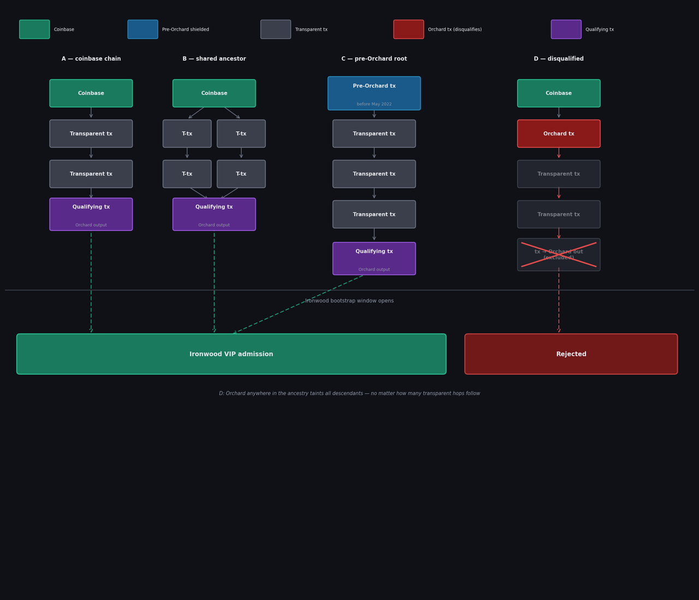
Task: Select chain C's last Transparent tx node
Action: [374, 214]
